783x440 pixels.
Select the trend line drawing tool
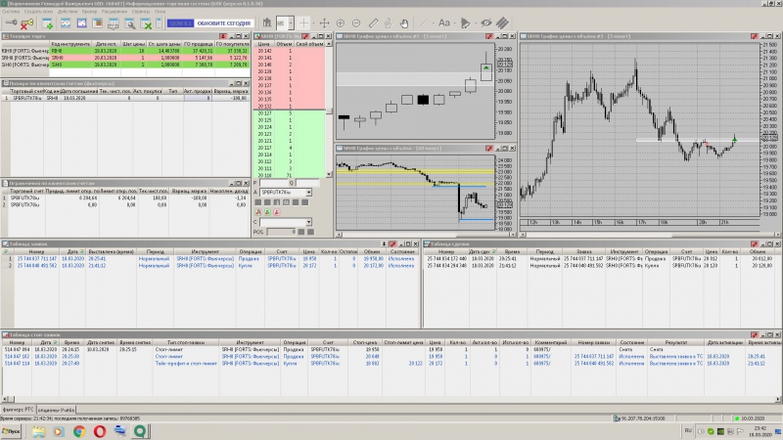[x=424, y=22]
